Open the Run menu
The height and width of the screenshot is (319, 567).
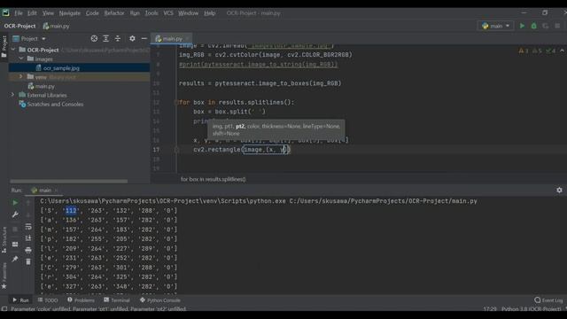(135, 13)
